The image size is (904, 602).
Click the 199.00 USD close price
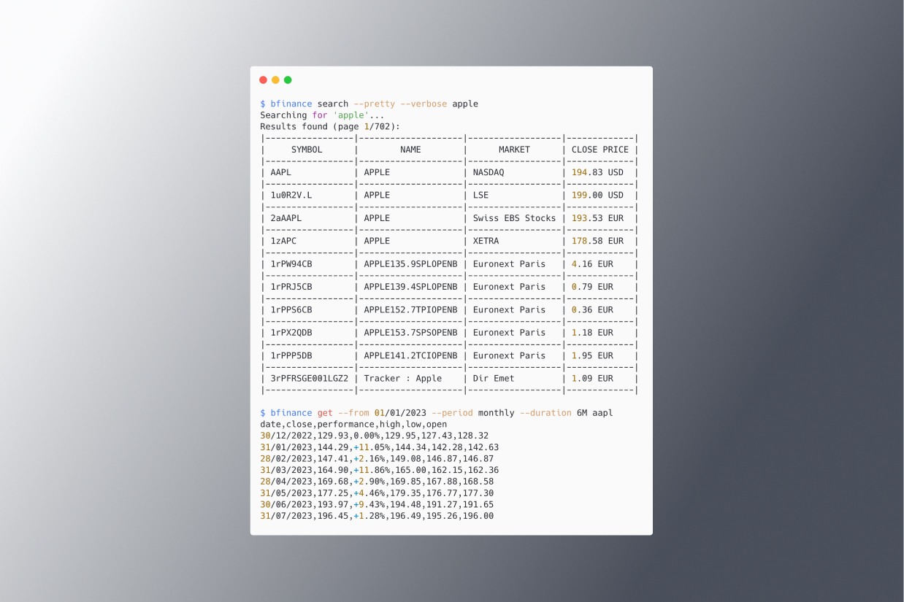tap(598, 195)
